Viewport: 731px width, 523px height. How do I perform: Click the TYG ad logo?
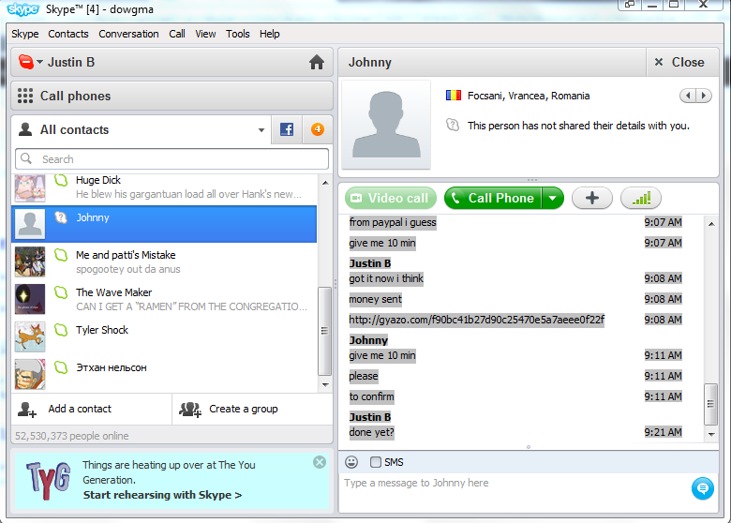tap(49, 481)
